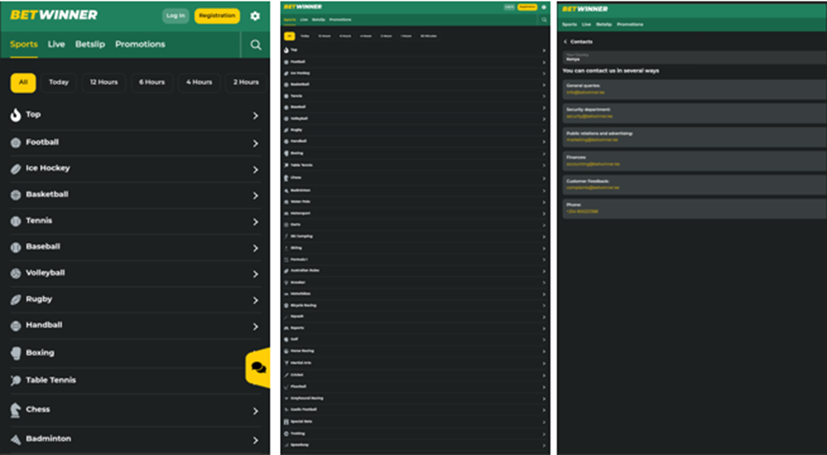Expand the Ice Hockey chevron in left screenshot
Viewport: 827px width, 455px height.
tap(256, 169)
